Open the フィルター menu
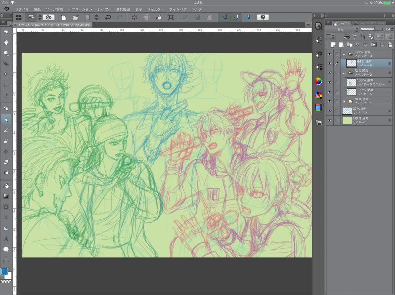 156,9
